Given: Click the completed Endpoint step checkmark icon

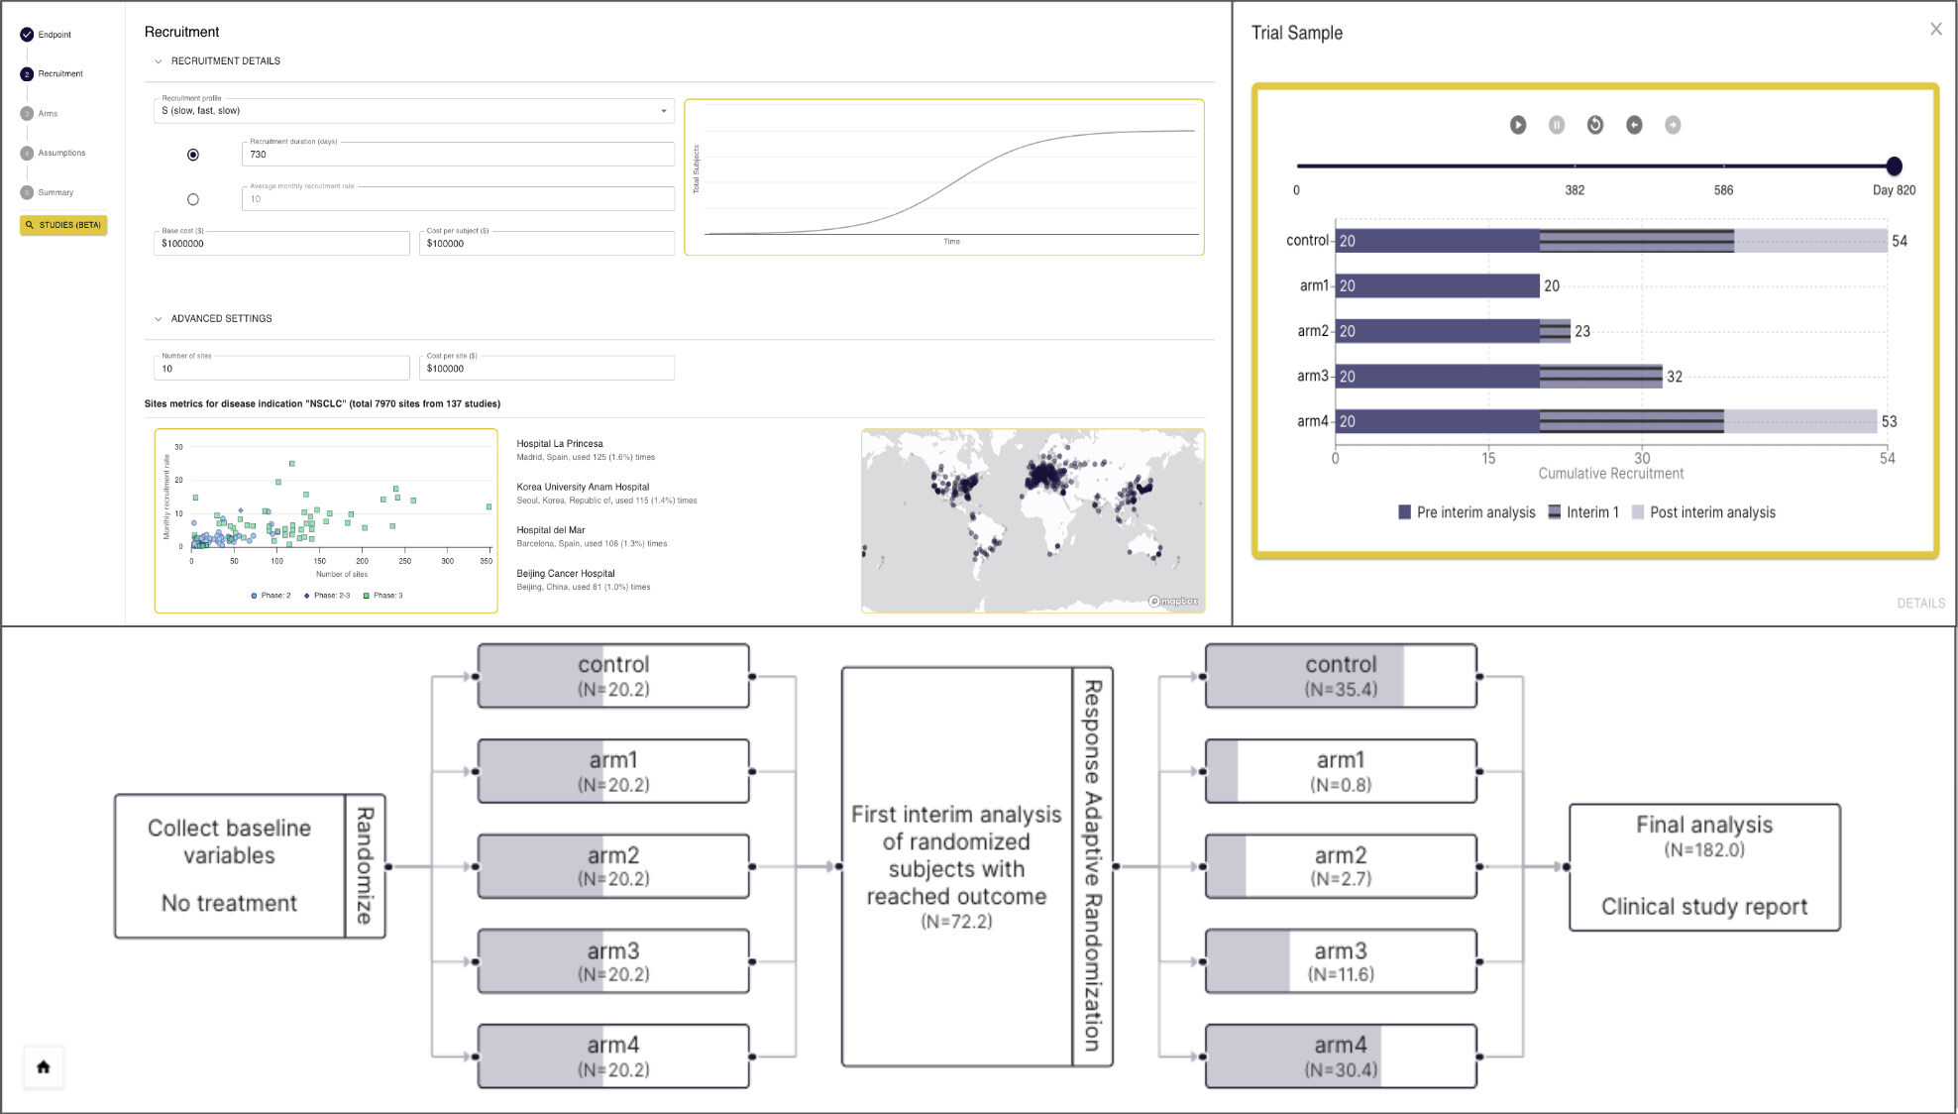Looking at the screenshot, I should [27, 35].
